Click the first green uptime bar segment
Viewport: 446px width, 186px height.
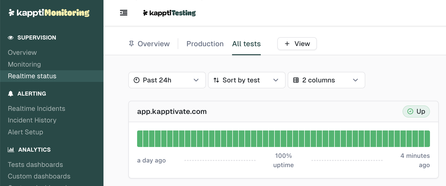[140, 139]
